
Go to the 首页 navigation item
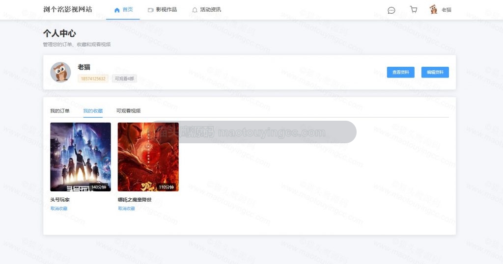[123, 10]
